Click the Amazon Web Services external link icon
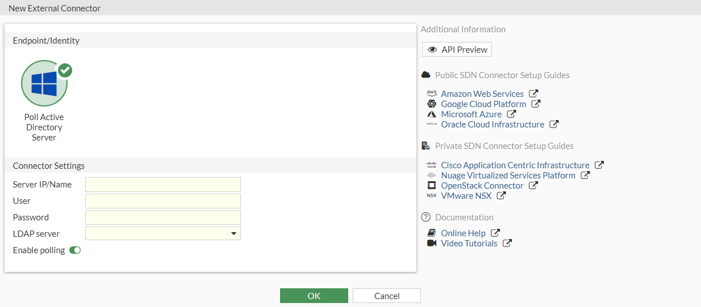 533,94
